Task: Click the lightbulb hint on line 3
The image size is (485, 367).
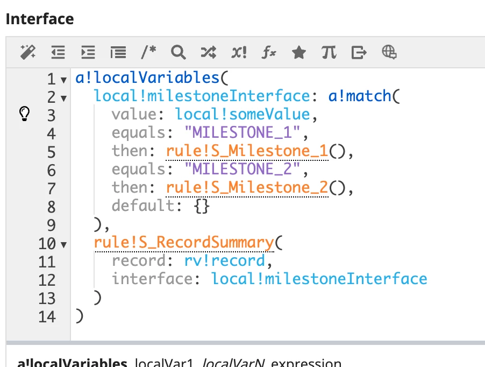Action: pyautogui.click(x=24, y=114)
